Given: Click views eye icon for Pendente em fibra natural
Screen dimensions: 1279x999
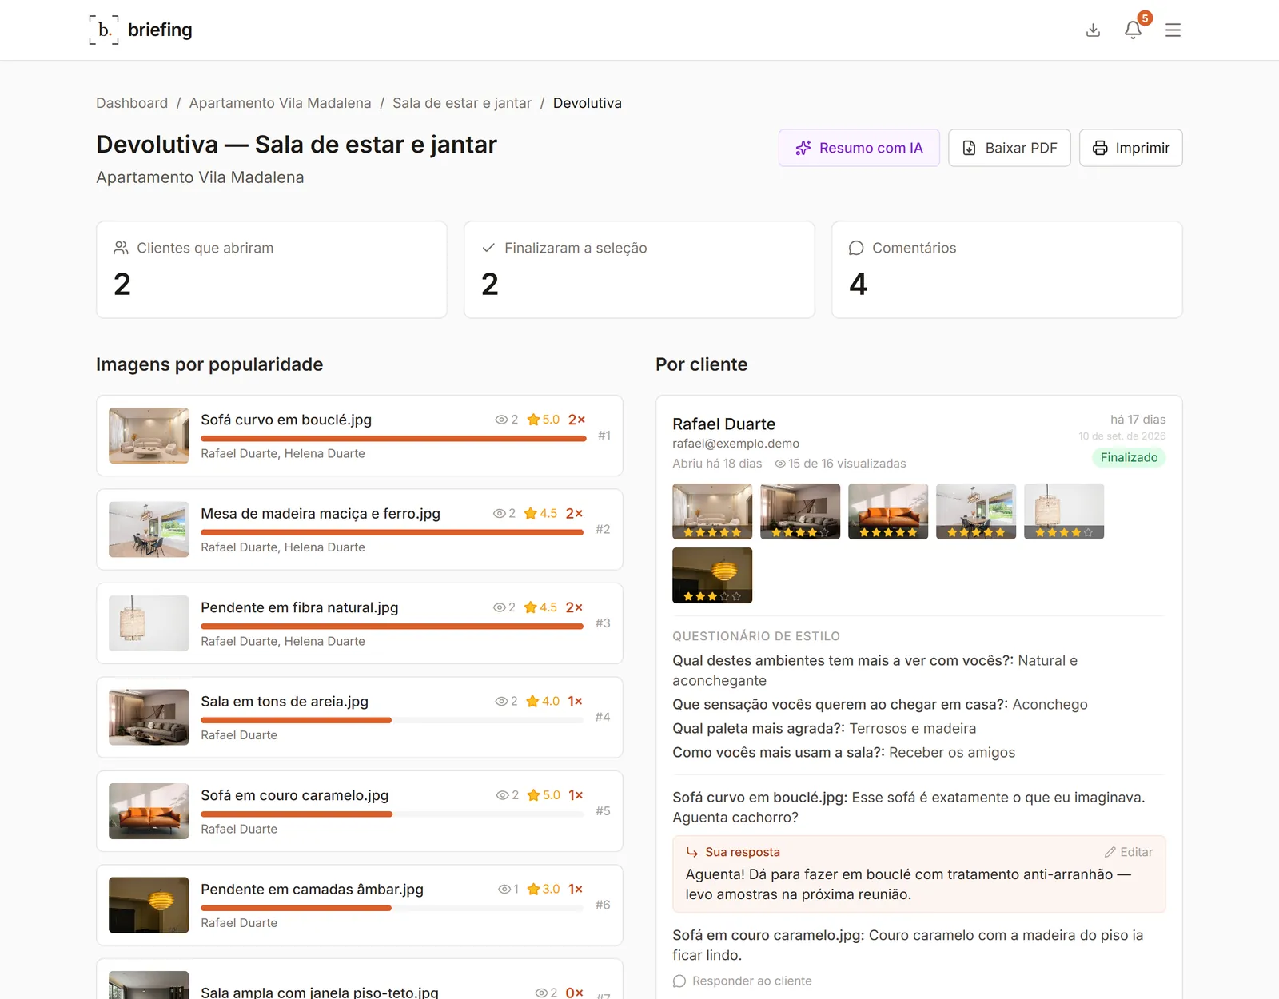Looking at the screenshot, I should pos(500,607).
